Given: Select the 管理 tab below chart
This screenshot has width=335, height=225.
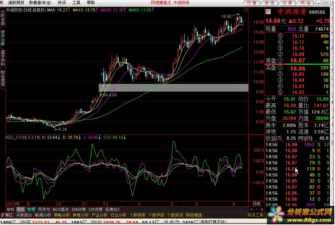Looking at the screenshot, I should click(31, 210).
